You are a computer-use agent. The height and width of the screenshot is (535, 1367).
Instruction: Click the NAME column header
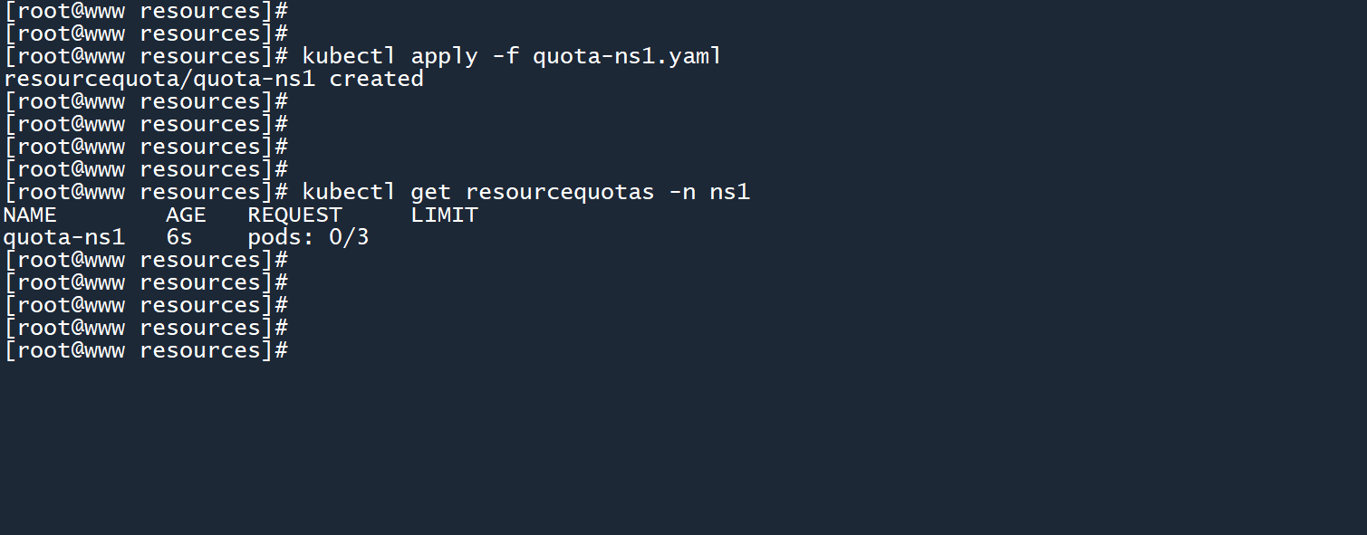31,215
